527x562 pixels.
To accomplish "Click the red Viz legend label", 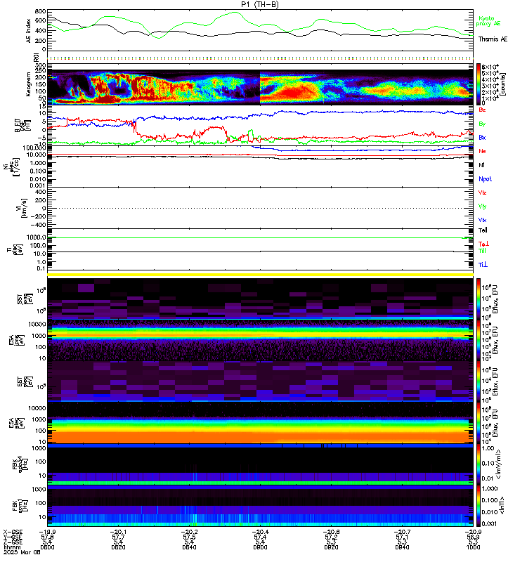I will coord(482,192).
